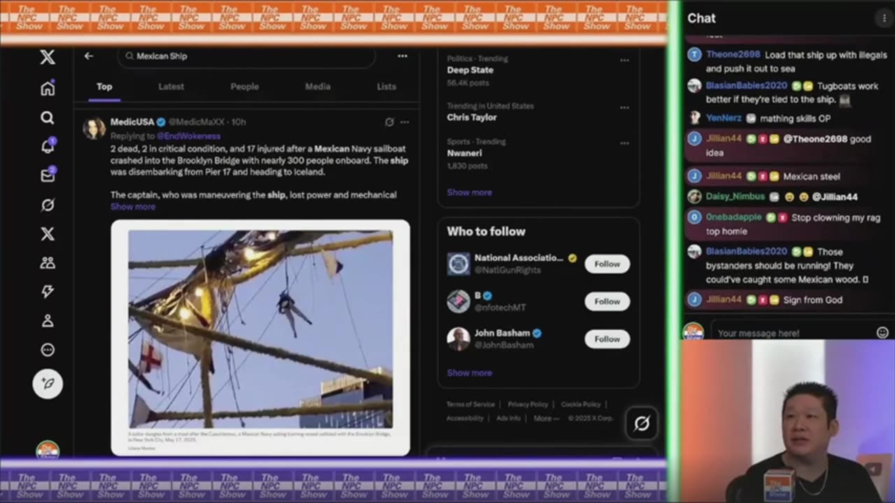
Task: Expand Who to follow with Show more
Action: (469, 373)
